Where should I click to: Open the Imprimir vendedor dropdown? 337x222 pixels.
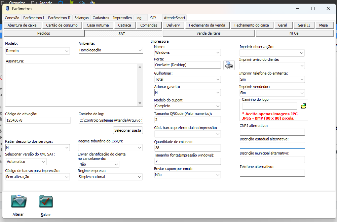coord(272,93)
